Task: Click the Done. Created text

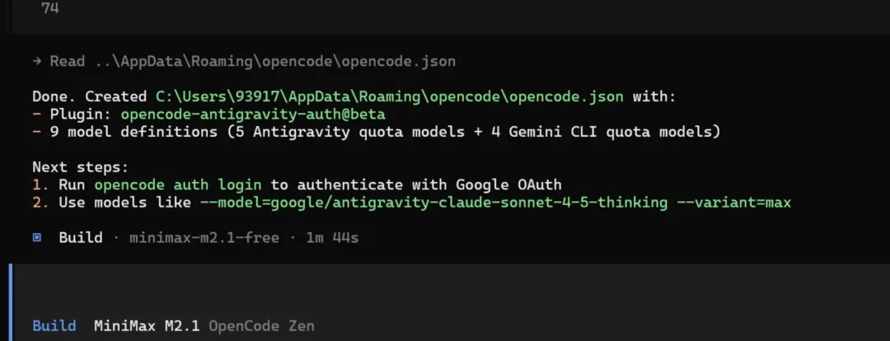Action: click(89, 96)
